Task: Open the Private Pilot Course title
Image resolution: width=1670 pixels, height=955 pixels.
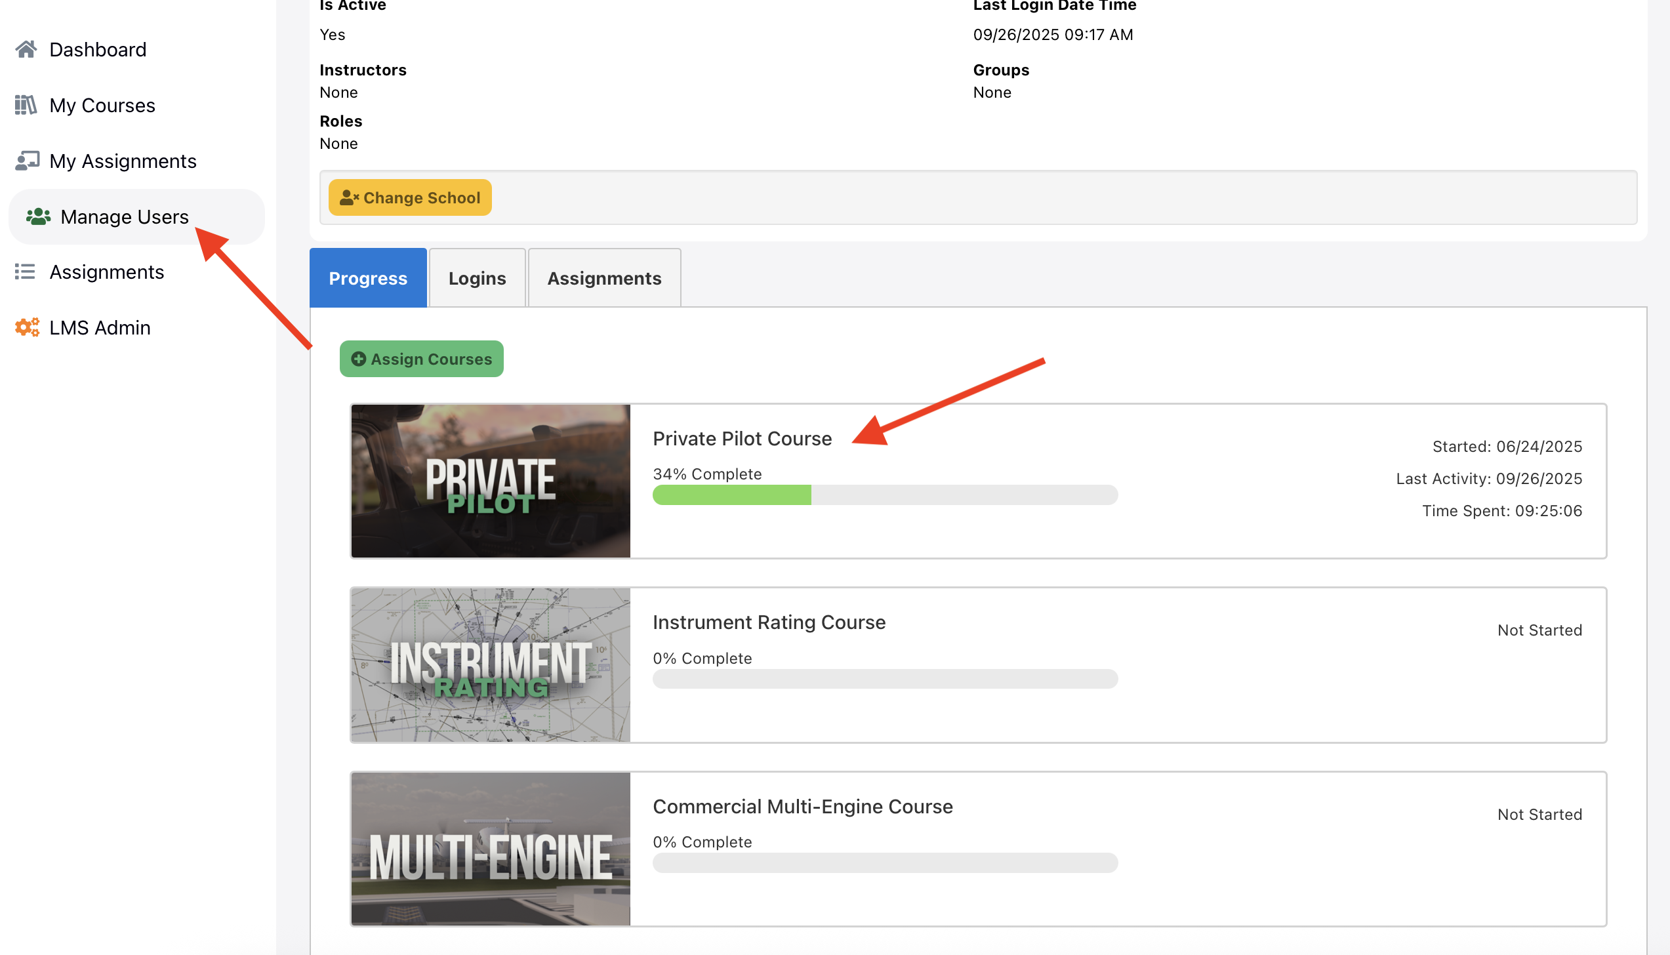Action: pos(742,438)
